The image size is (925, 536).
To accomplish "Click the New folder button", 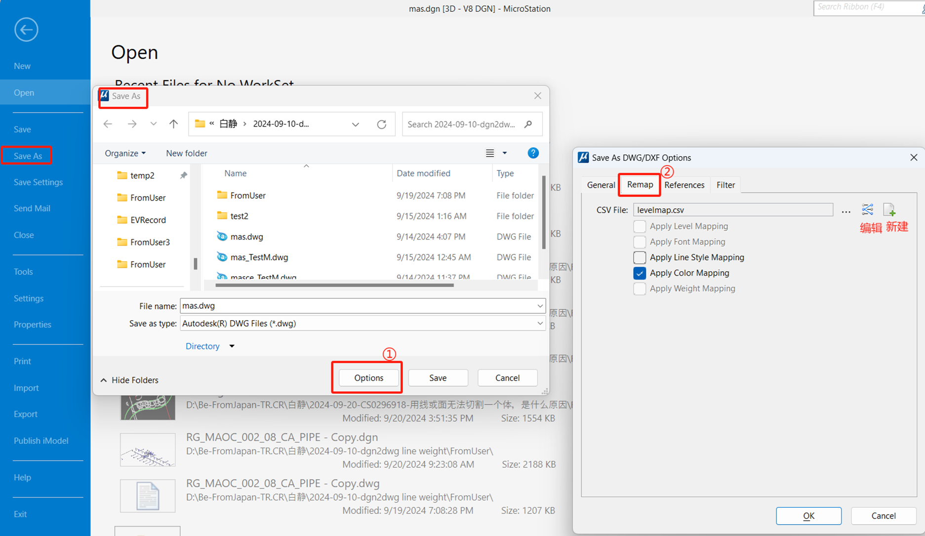I will pos(187,153).
